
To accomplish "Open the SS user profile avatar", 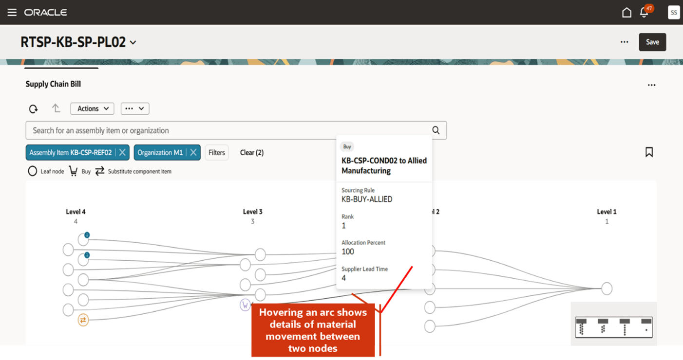I will [x=674, y=13].
